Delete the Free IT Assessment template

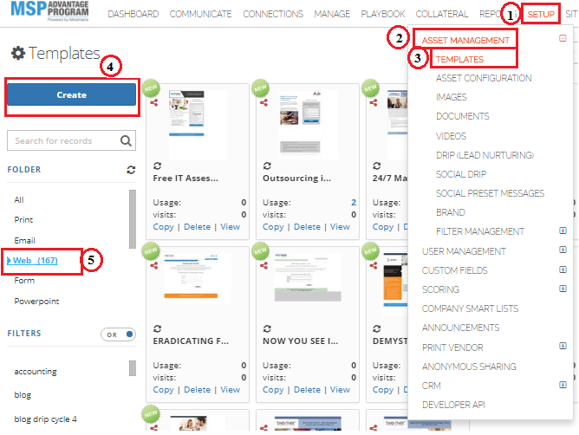tap(197, 227)
